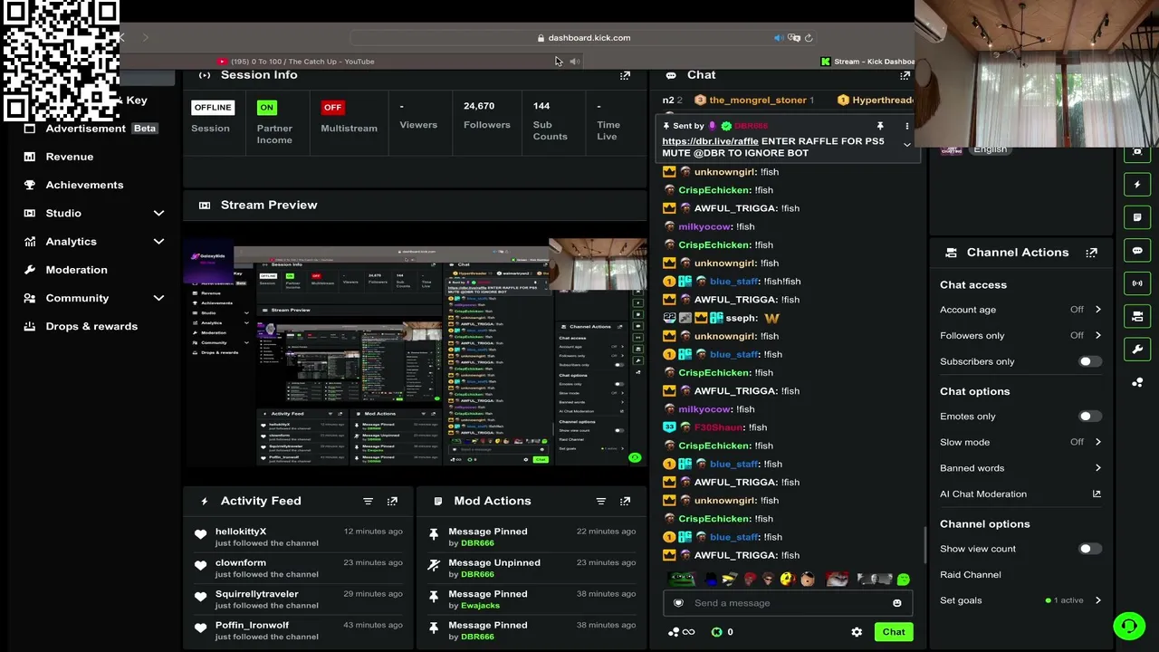Open chat settings gear
Viewport: 1159px width, 652px height.
[x=857, y=632]
